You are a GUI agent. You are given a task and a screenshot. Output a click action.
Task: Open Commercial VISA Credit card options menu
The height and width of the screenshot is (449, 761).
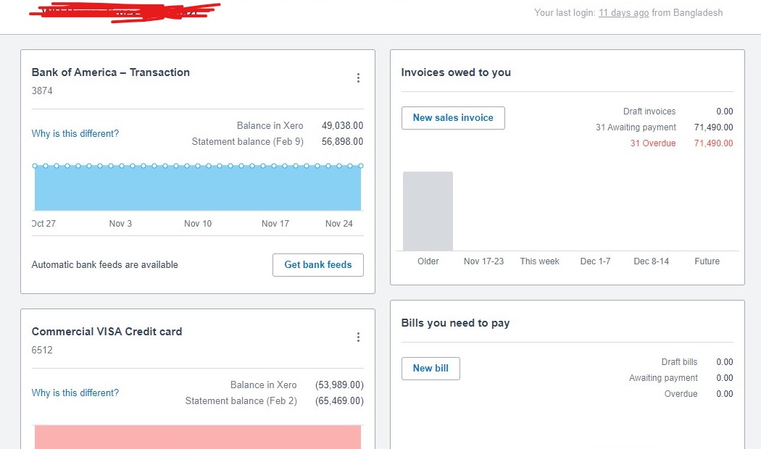click(x=358, y=337)
